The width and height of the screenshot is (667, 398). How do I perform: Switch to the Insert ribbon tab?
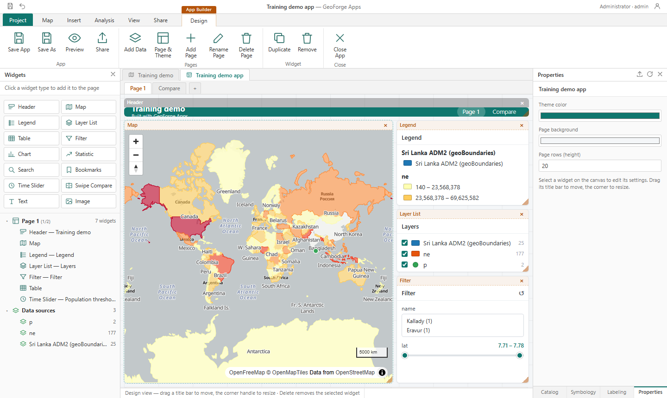click(74, 20)
